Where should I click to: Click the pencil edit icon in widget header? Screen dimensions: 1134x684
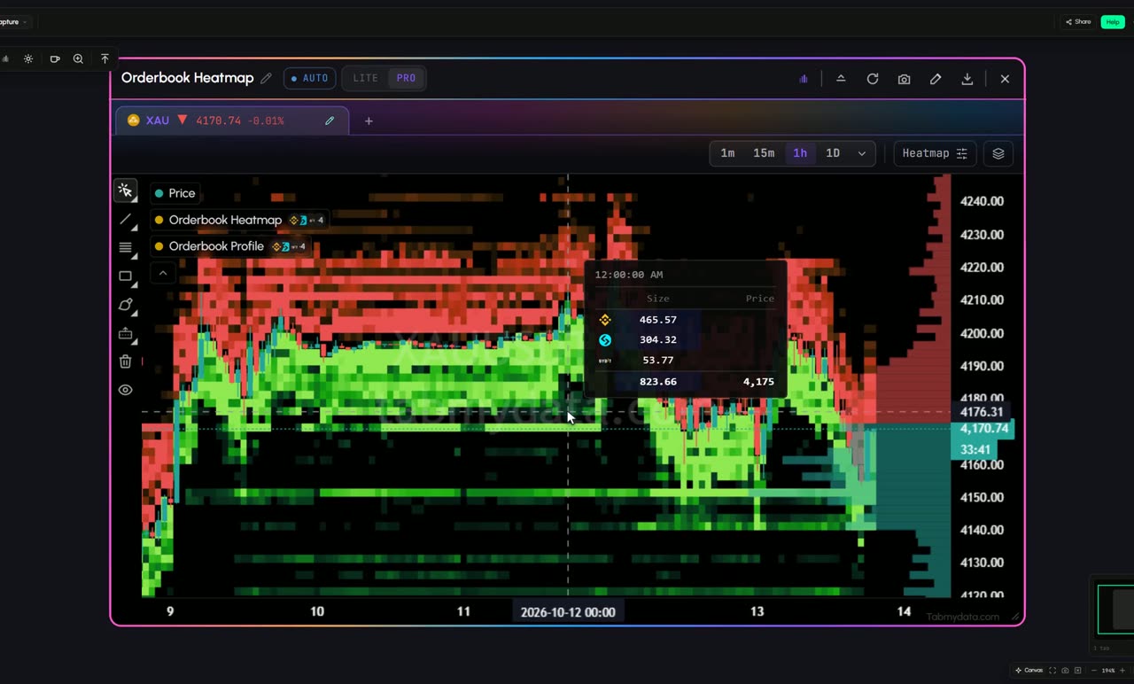pyautogui.click(x=936, y=79)
